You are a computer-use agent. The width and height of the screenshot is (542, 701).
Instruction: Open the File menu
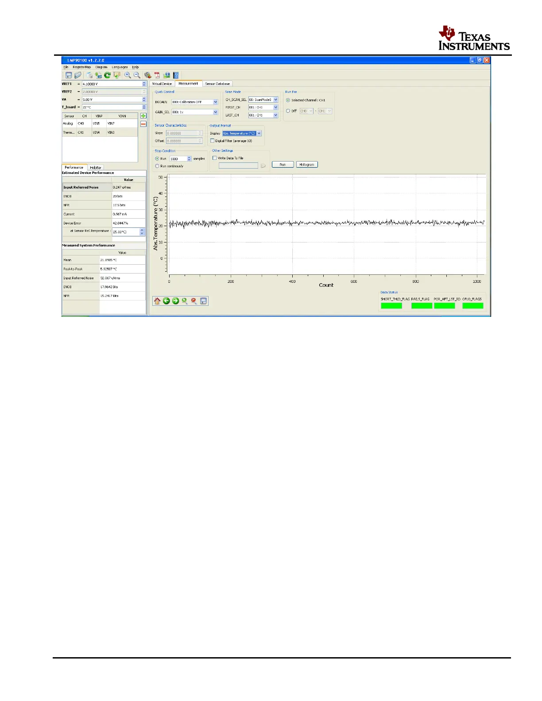coord(66,67)
